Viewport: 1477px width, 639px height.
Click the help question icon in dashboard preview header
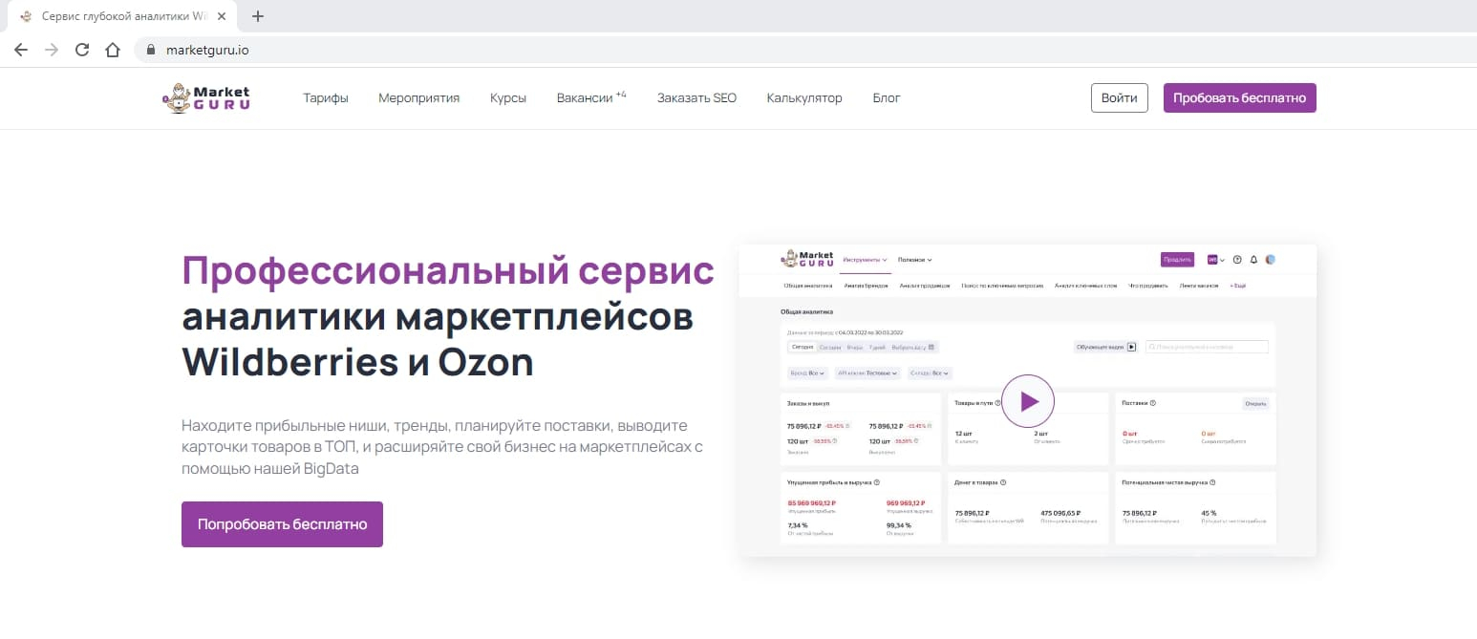[x=1237, y=259]
